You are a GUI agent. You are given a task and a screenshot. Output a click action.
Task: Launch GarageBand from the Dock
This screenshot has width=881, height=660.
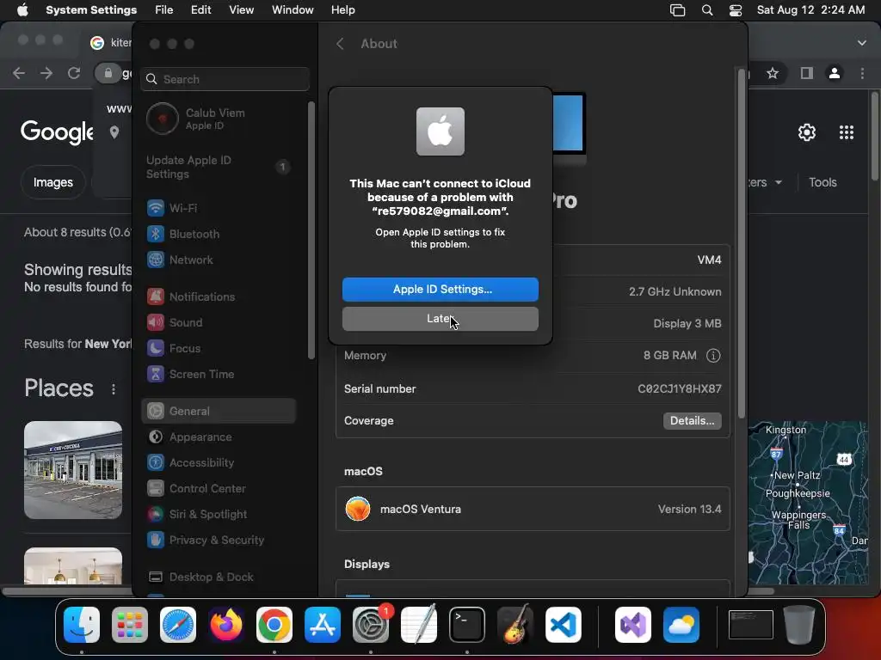pyautogui.click(x=515, y=625)
